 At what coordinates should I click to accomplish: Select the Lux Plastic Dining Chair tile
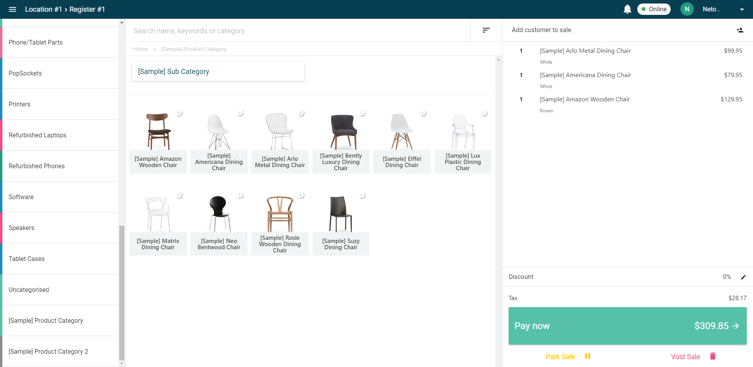coord(463,141)
